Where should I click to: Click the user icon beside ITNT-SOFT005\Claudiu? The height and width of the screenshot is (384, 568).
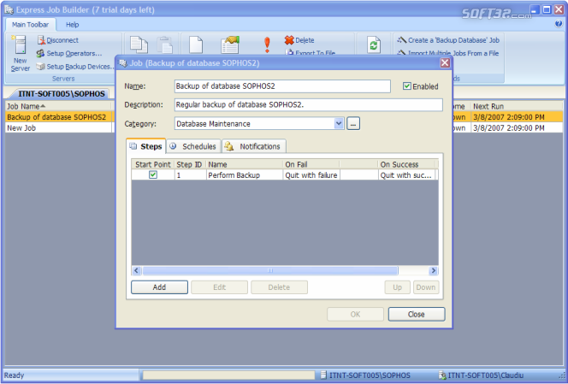click(x=442, y=375)
